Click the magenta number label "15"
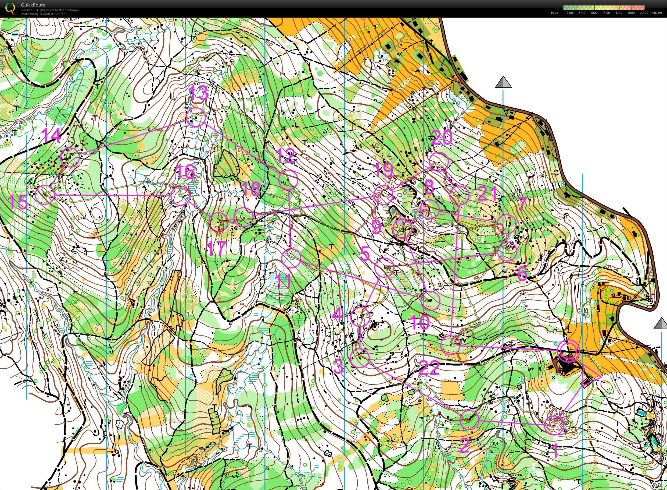This screenshot has width=667, height=490. (x=18, y=203)
